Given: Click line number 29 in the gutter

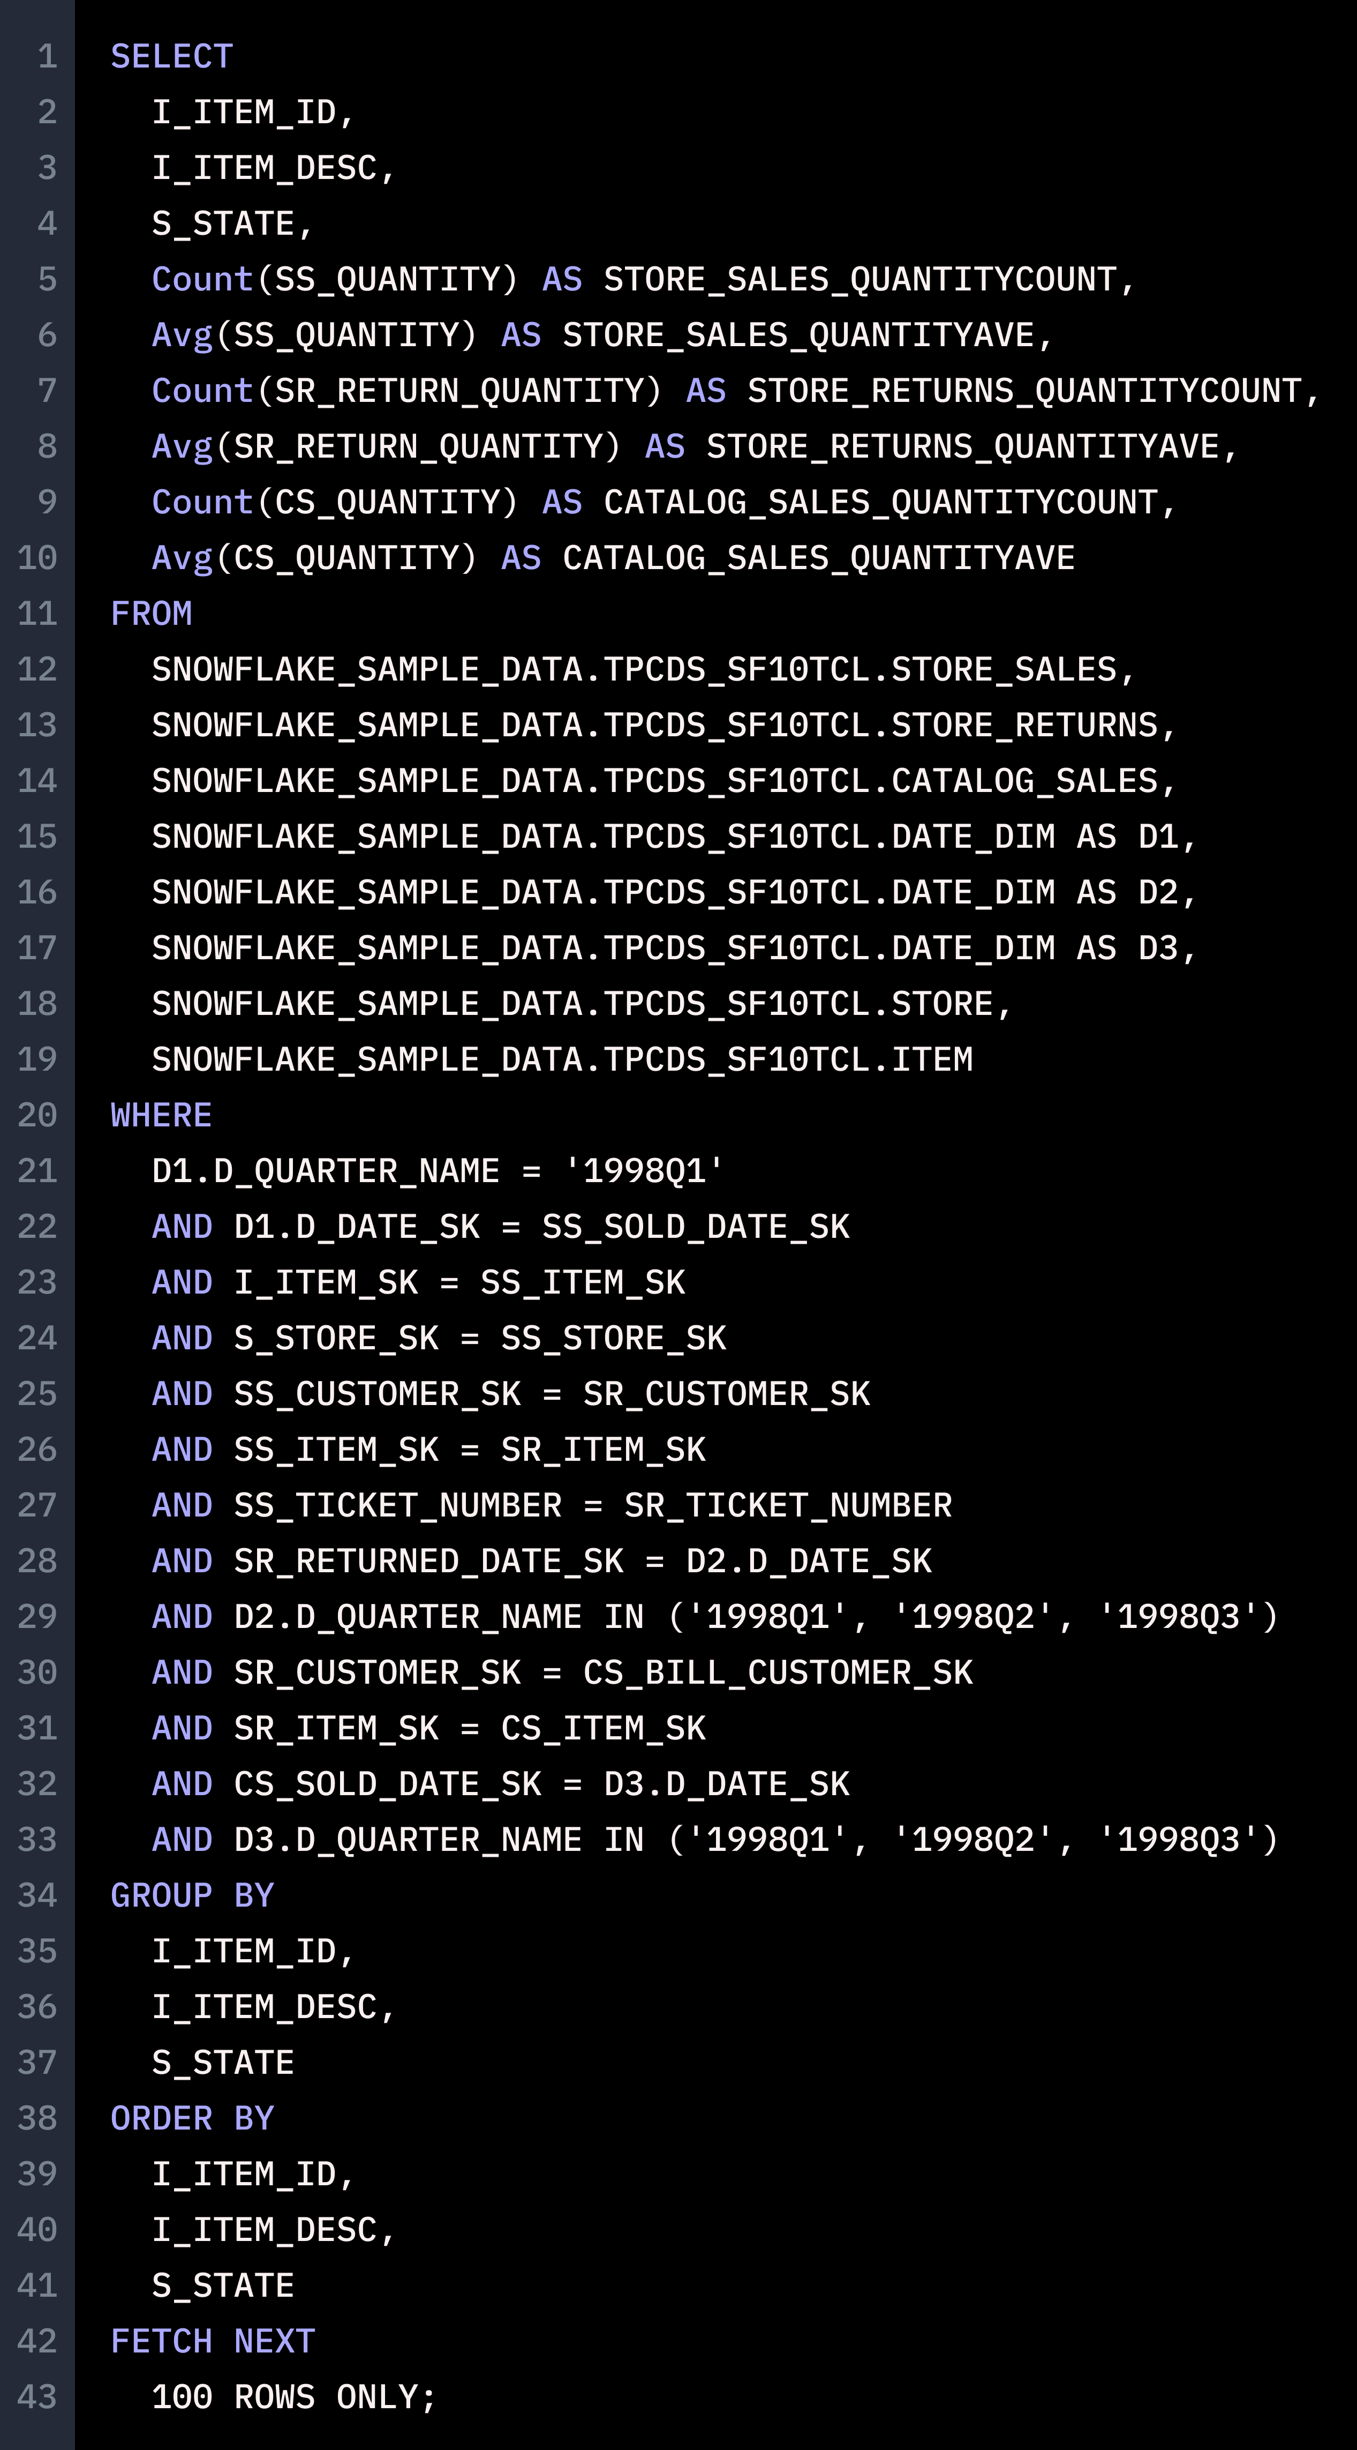Looking at the screenshot, I should tap(37, 1616).
